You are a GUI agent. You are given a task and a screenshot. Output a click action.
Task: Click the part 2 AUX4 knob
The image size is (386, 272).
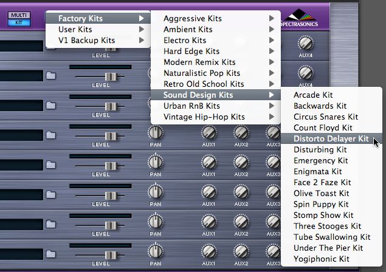306,73
